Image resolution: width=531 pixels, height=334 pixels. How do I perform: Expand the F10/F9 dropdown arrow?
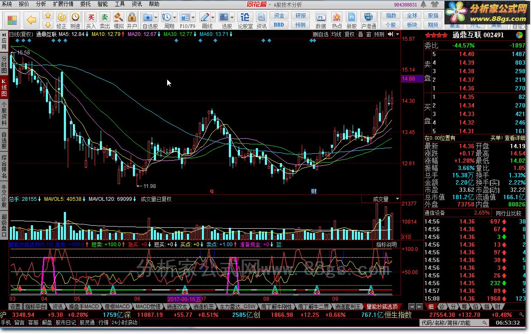pyautogui.click(x=193, y=17)
